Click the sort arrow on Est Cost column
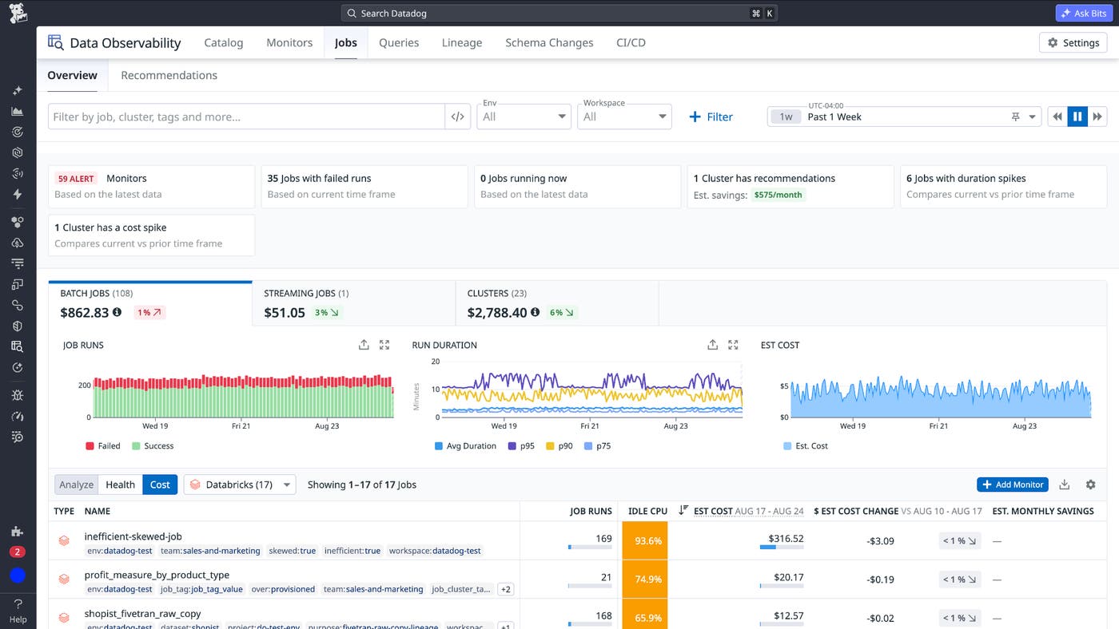This screenshot has height=629, width=1119. tap(683, 511)
